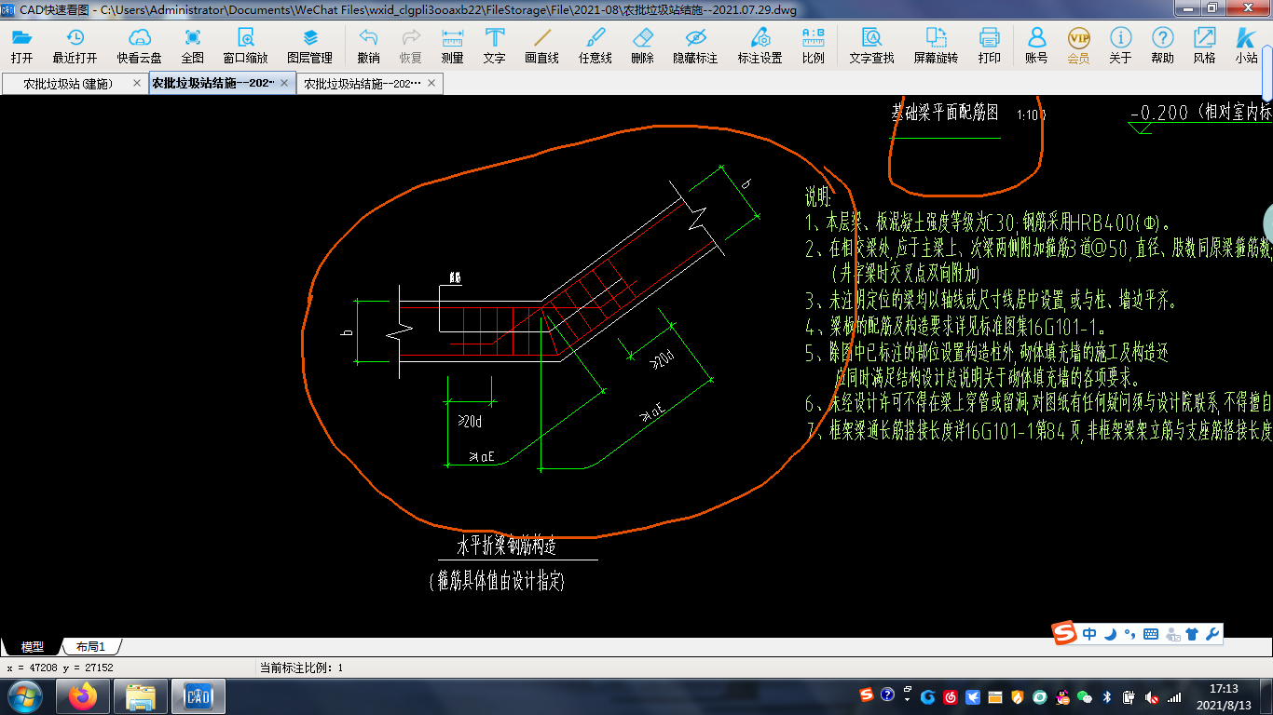Open the 比例 scale tool
The width and height of the screenshot is (1273, 715).
(813, 46)
